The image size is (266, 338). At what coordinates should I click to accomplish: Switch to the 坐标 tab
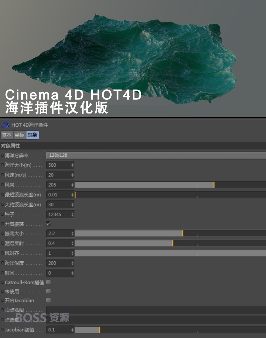[20, 135]
